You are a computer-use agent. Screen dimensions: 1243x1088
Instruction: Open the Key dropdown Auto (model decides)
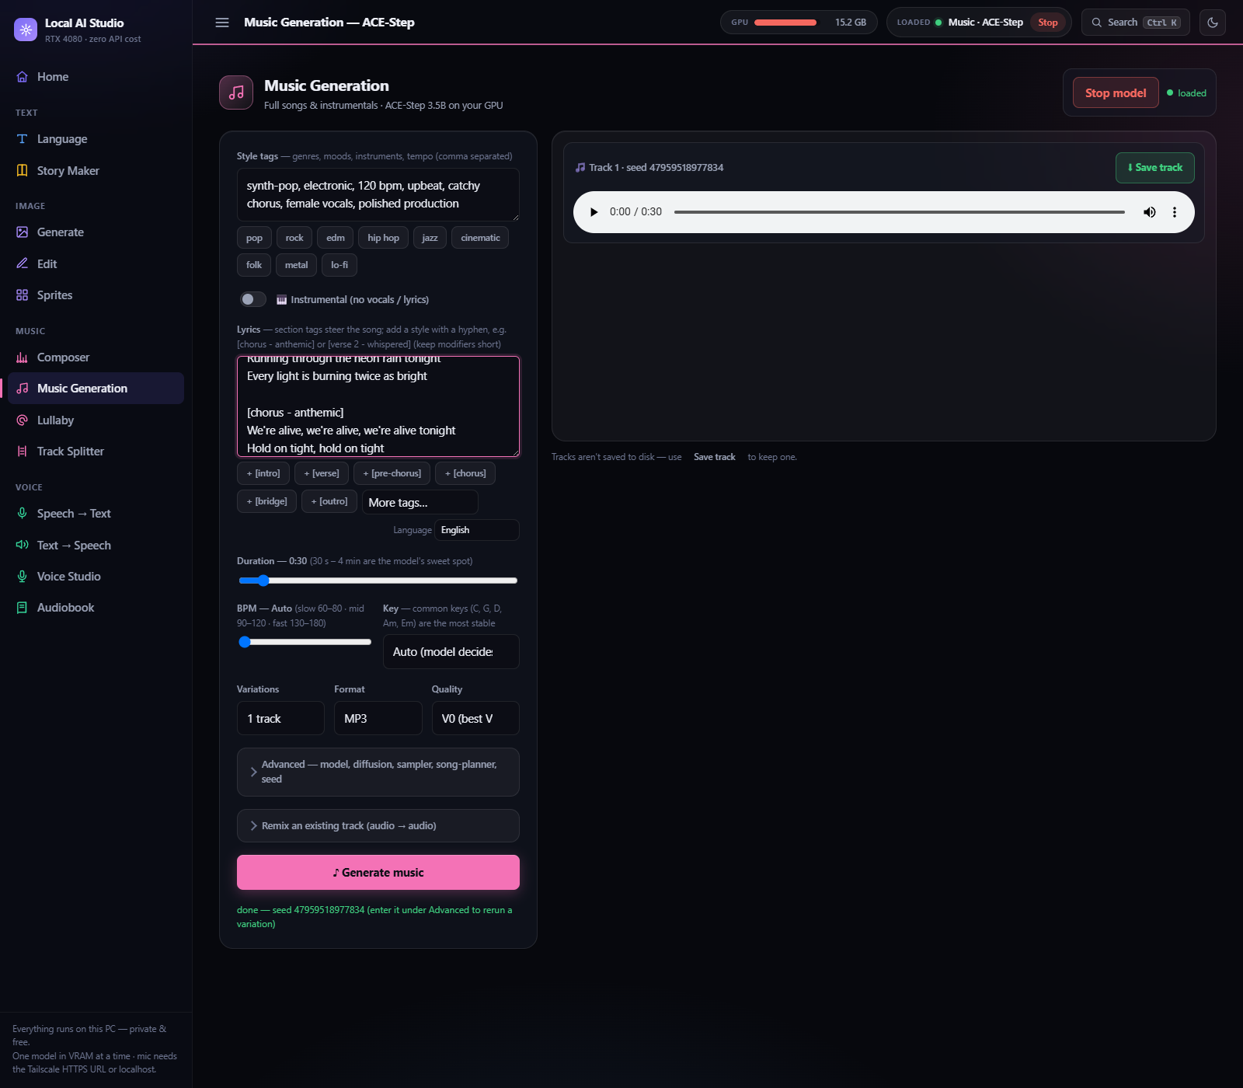451,652
